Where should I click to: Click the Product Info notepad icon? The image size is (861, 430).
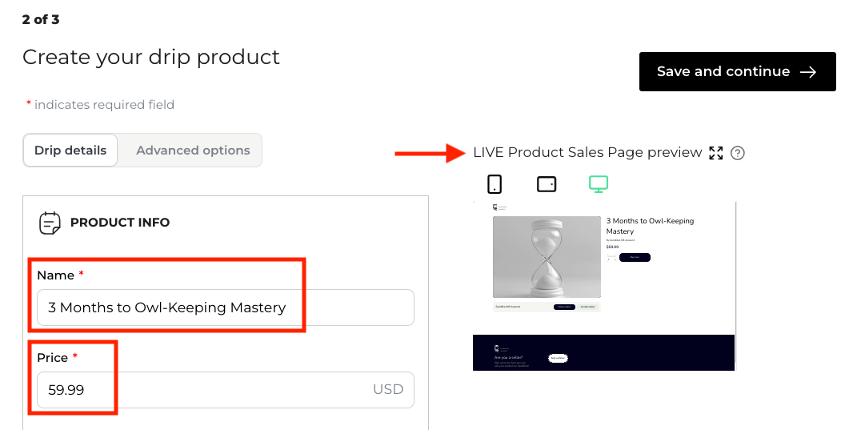coord(50,223)
